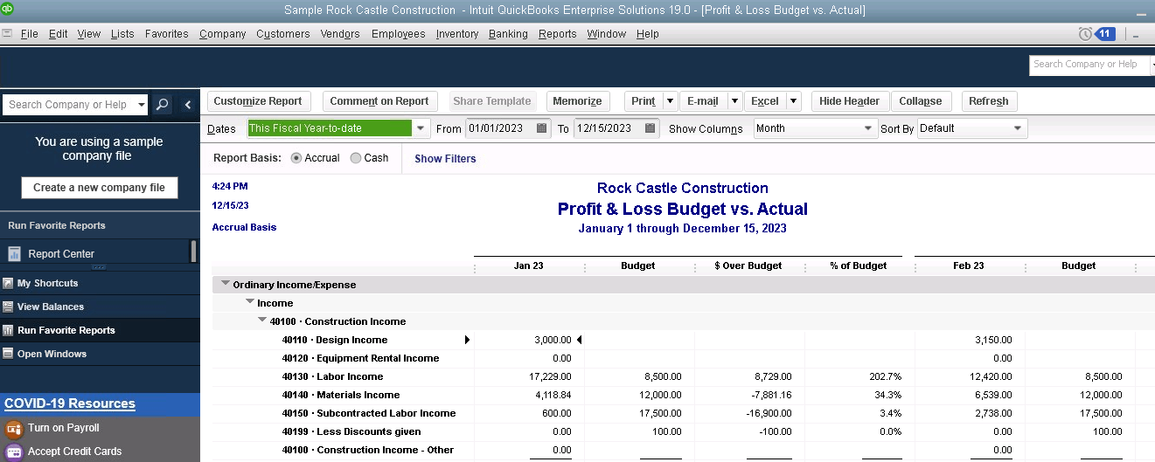Viewport: 1155px width, 462px height.
Task: Open the Dates range dropdown
Action: point(421,128)
